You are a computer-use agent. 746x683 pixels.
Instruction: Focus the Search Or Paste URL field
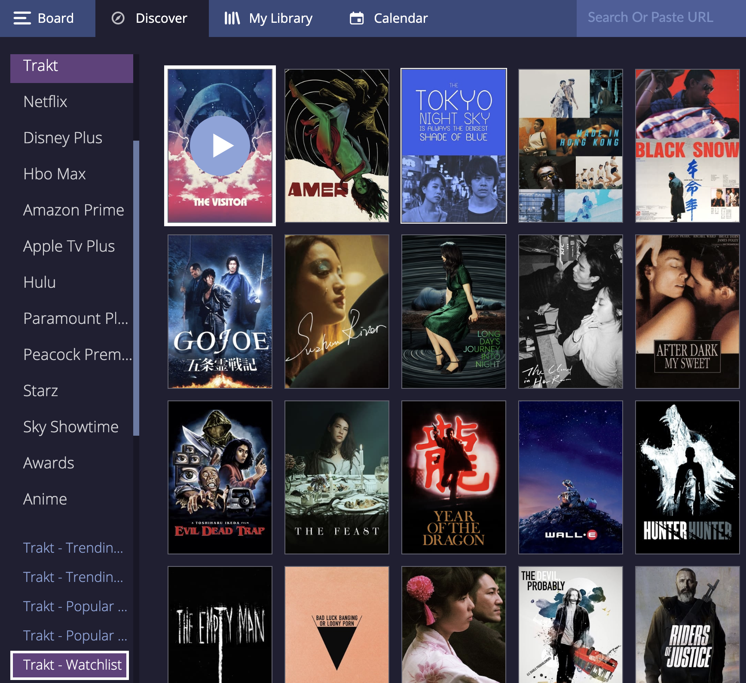661,18
